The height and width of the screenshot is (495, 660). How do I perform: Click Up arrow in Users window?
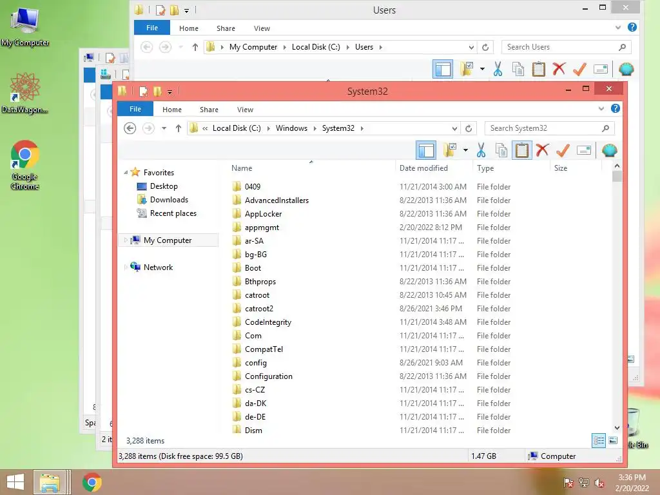coord(195,47)
